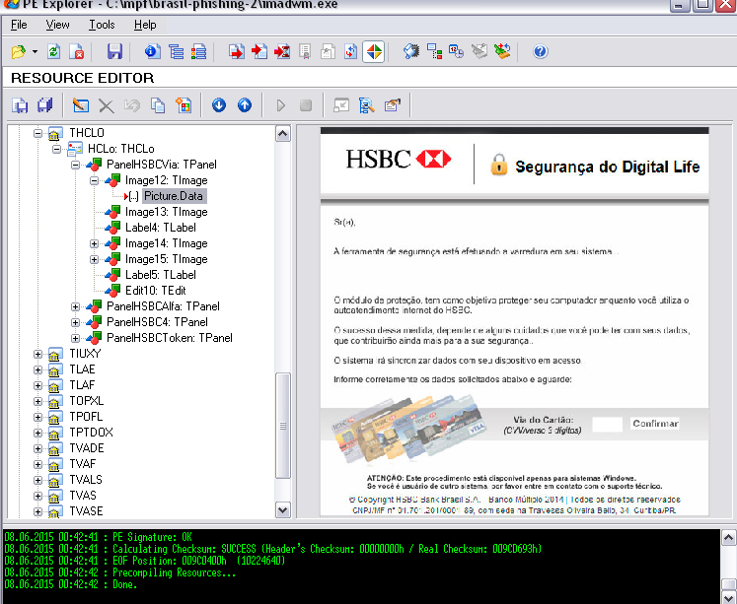Click the log pane scroll-up arrow
This screenshot has height=604, width=737.
click(x=728, y=537)
